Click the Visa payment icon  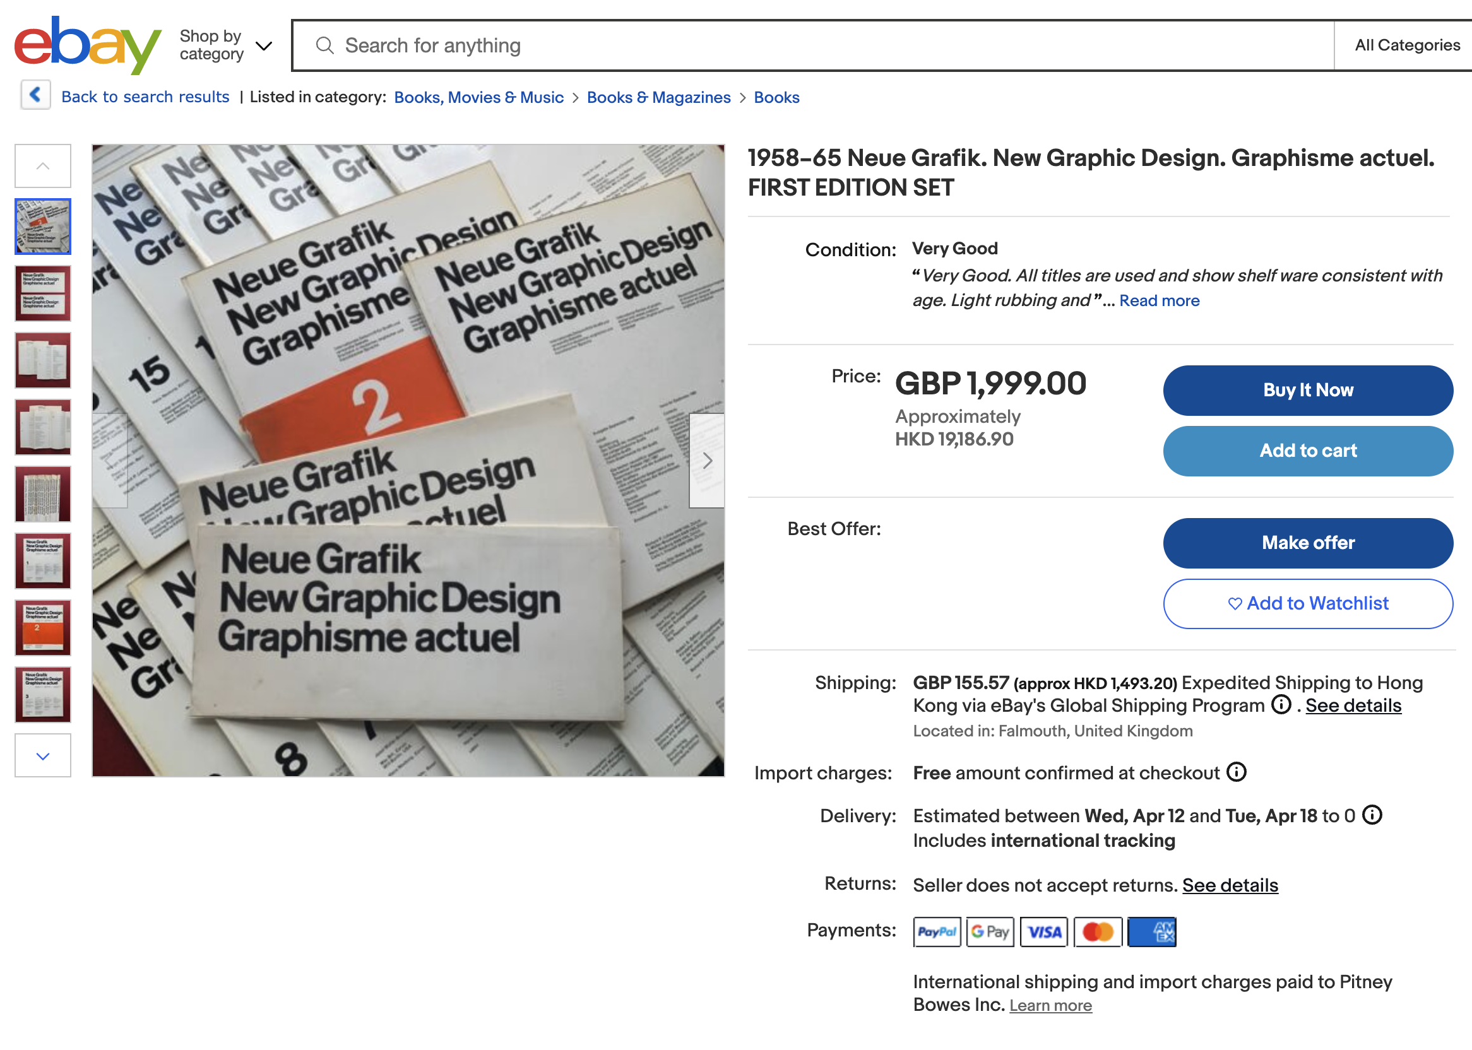[1044, 933]
